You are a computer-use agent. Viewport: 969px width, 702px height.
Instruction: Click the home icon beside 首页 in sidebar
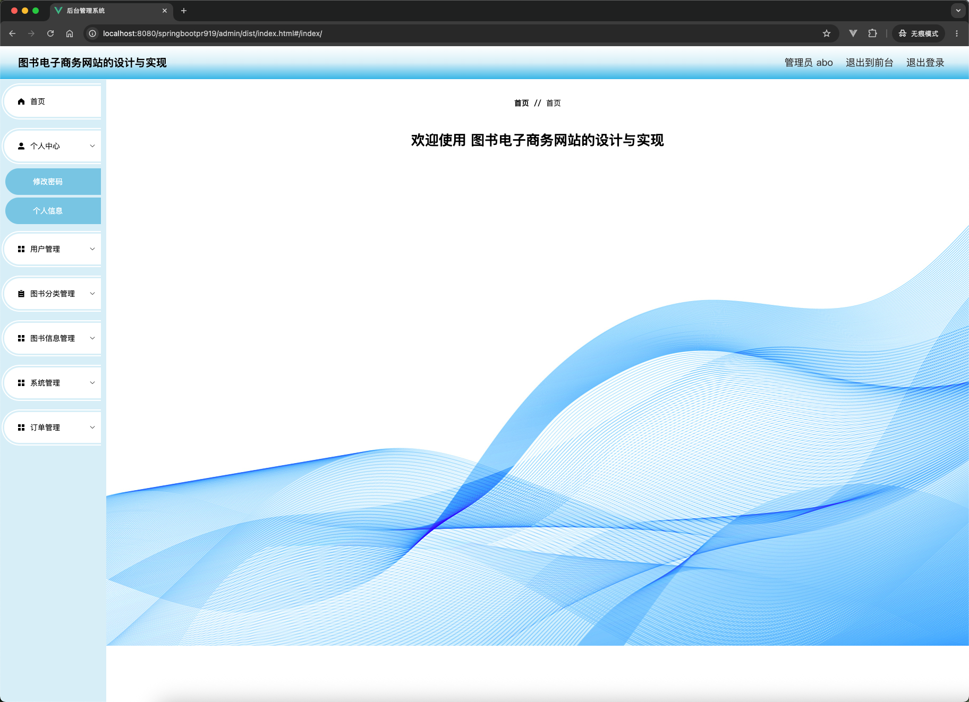point(21,101)
